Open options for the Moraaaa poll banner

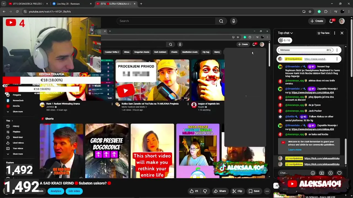337,50
